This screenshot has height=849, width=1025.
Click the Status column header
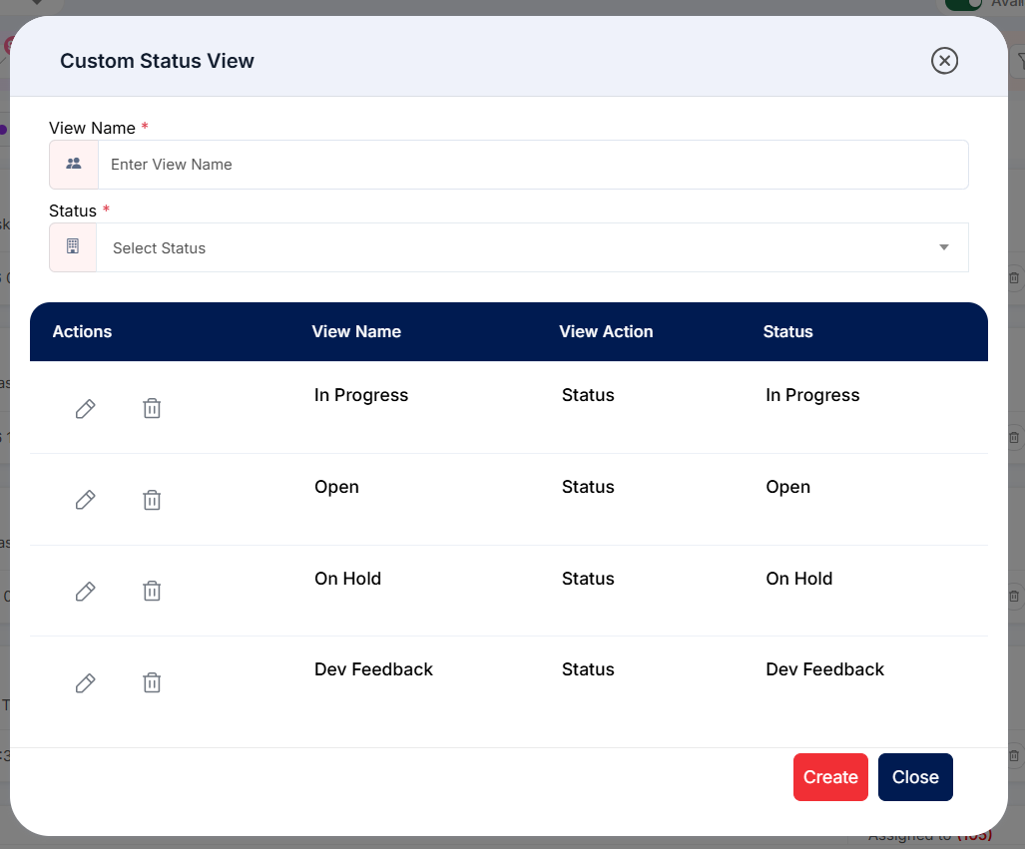[x=787, y=331]
